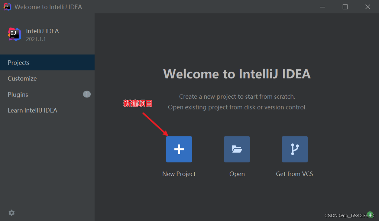Click the Get from VCS branch icon
379x221 pixels.
(x=295, y=149)
